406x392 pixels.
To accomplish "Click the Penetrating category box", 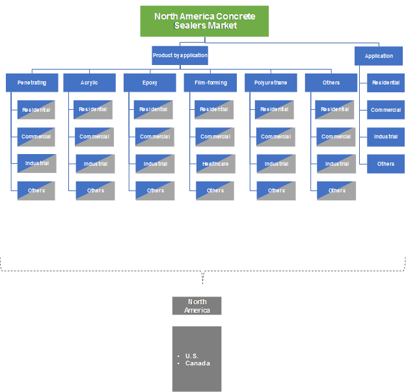I will coord(31,83).
